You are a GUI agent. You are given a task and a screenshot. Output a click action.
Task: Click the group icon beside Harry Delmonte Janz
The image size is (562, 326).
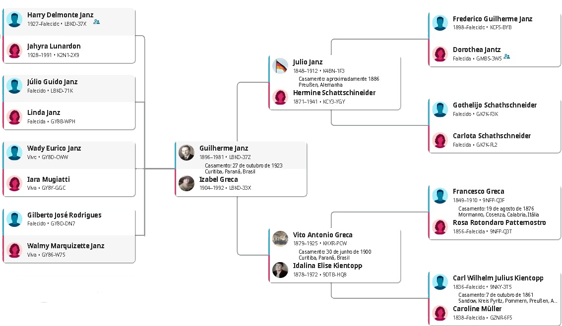pos(97,22)
